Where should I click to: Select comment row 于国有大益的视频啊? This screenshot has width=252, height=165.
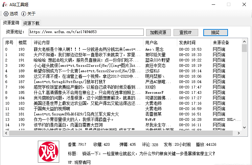122,109
